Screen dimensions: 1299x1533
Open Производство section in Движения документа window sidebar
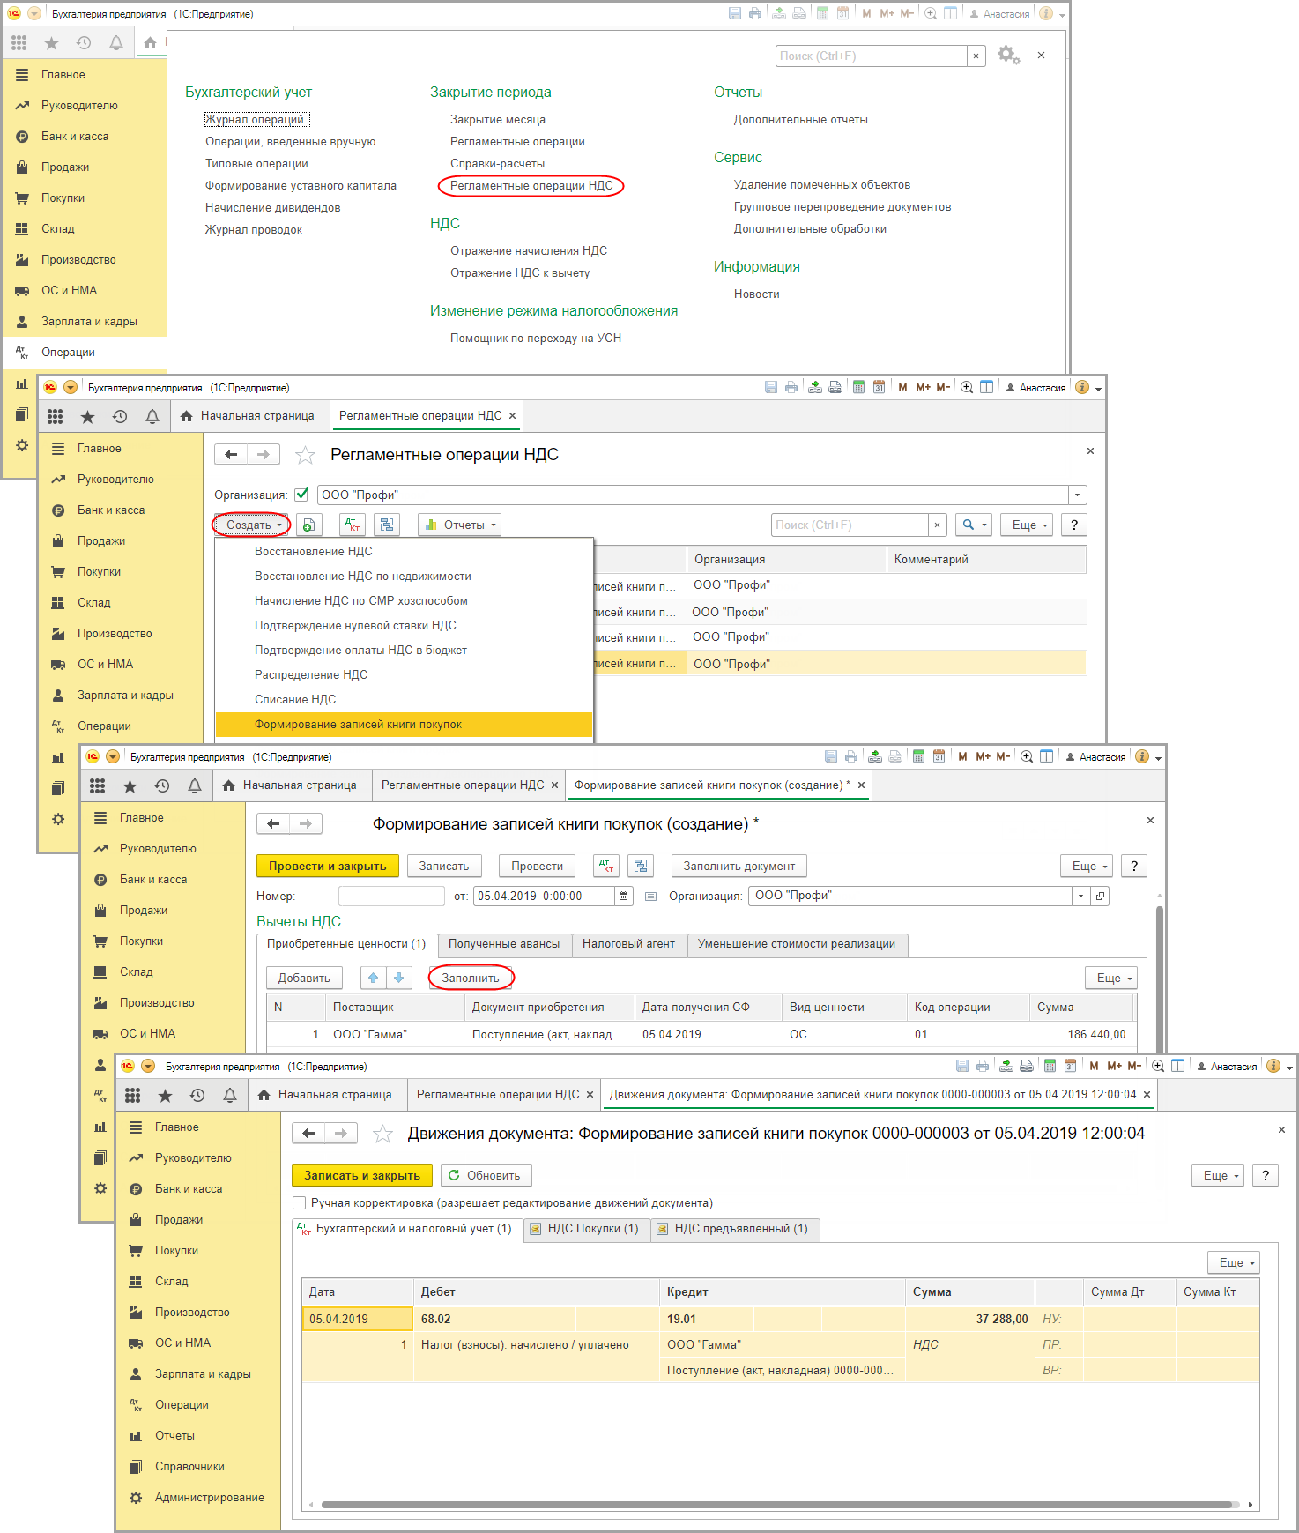coord(192,1313)
